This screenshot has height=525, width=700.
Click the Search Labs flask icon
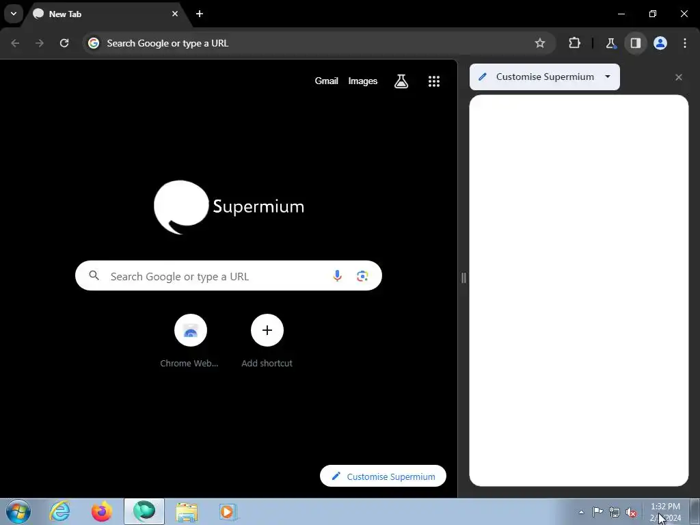401,81
